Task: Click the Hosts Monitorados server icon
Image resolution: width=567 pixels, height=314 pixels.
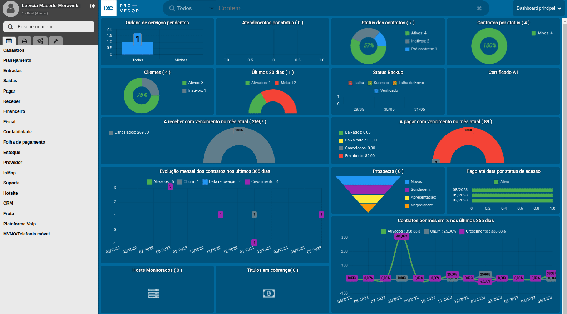Action: [x=153, y=293]
